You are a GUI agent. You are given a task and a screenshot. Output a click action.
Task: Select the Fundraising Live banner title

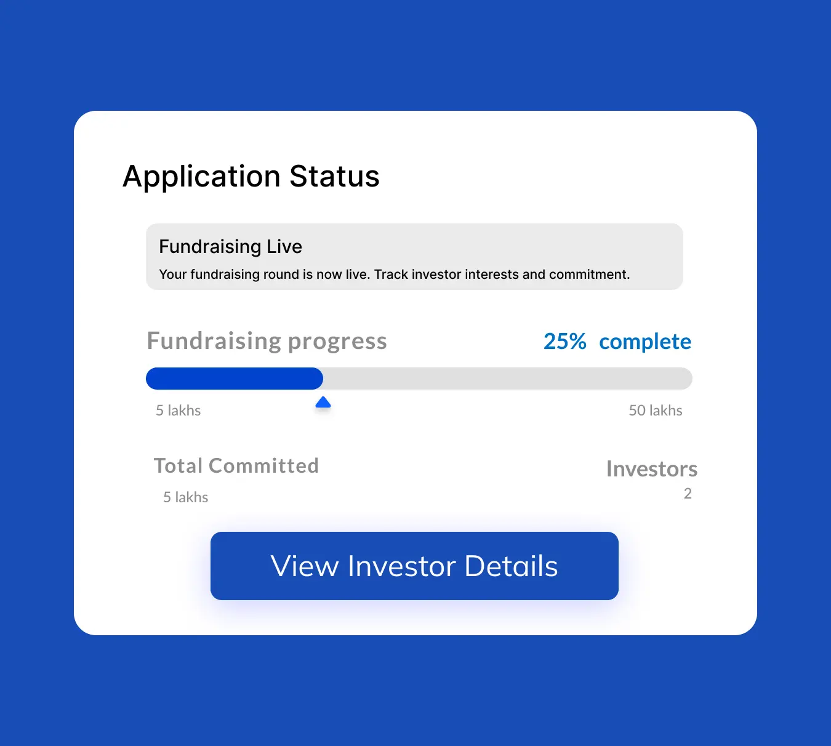tap(230, 247)
